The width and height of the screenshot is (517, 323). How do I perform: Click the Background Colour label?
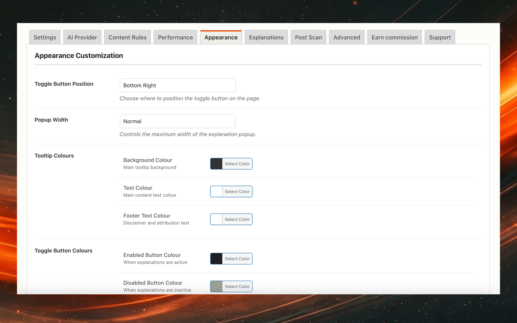(x=148, y=160)
